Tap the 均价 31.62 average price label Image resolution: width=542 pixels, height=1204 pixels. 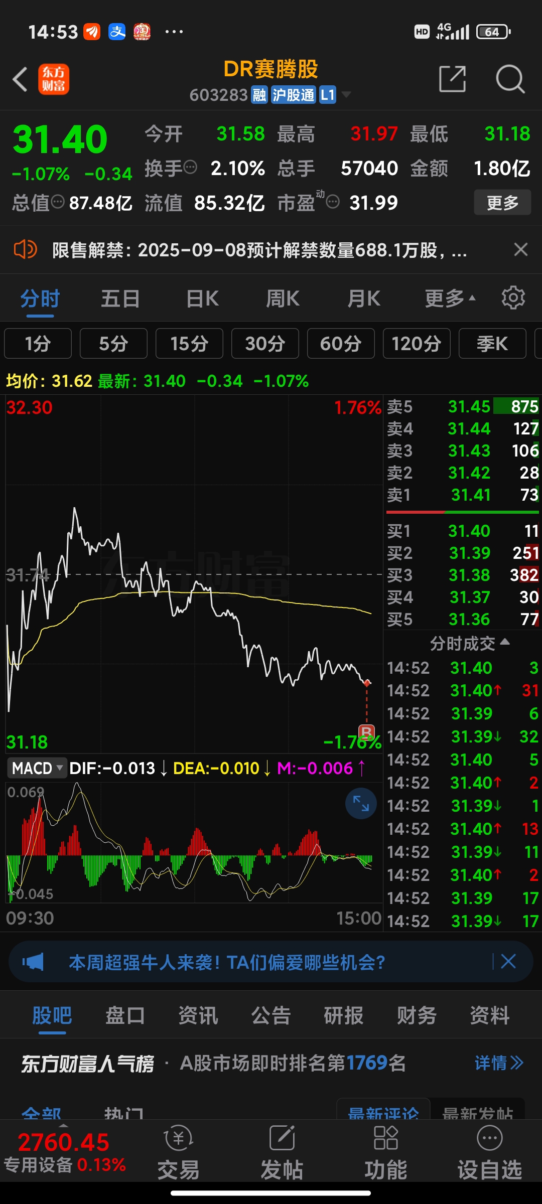49,381
